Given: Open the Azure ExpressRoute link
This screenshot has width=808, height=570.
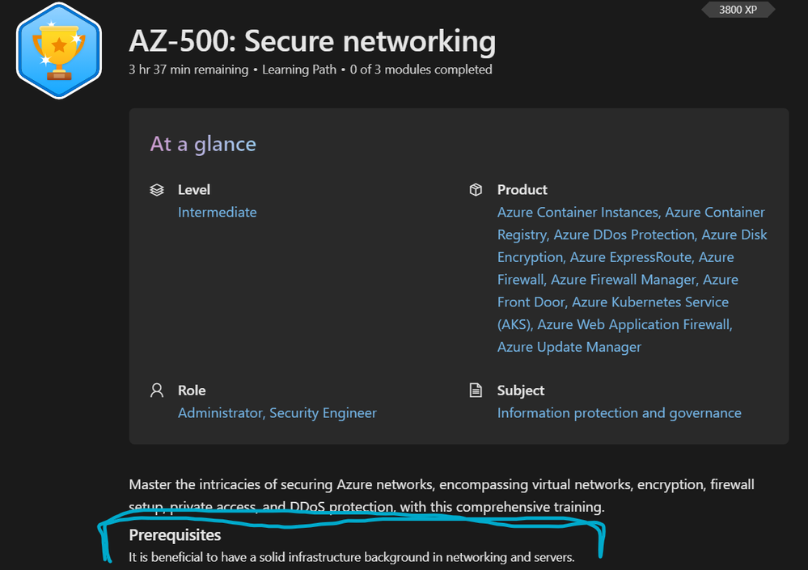Looking at the screenshot, I should [631, 258].
